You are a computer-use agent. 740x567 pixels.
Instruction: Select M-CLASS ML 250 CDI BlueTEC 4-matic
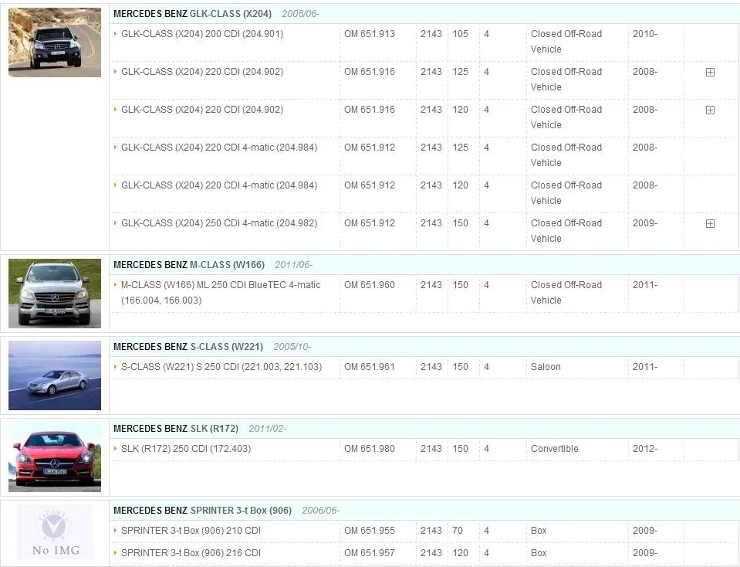click(x=221, y=292)
